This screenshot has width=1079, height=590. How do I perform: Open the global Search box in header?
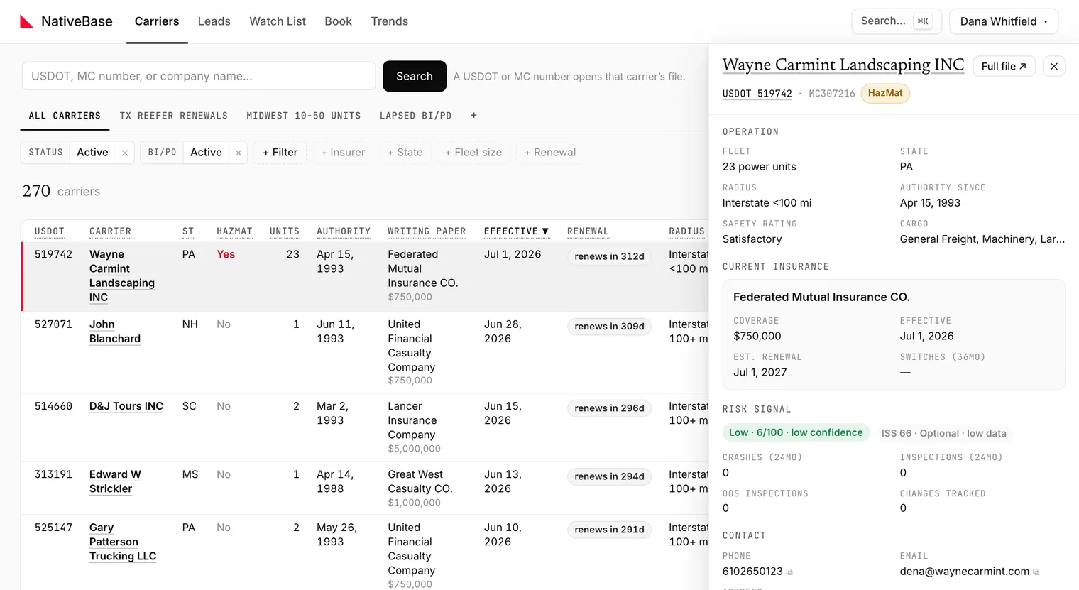click(896, 21)
